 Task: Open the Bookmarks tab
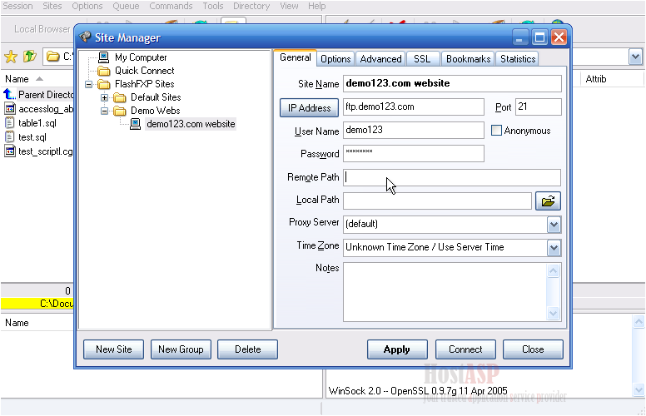(x=468, y=59)
